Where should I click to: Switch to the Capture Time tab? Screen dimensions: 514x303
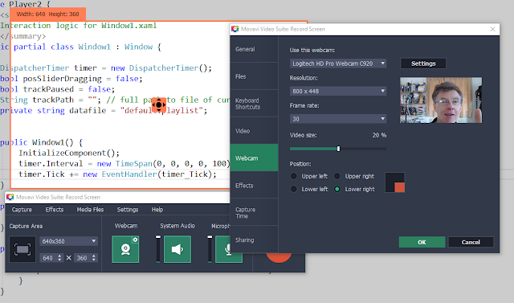(254, 212)
